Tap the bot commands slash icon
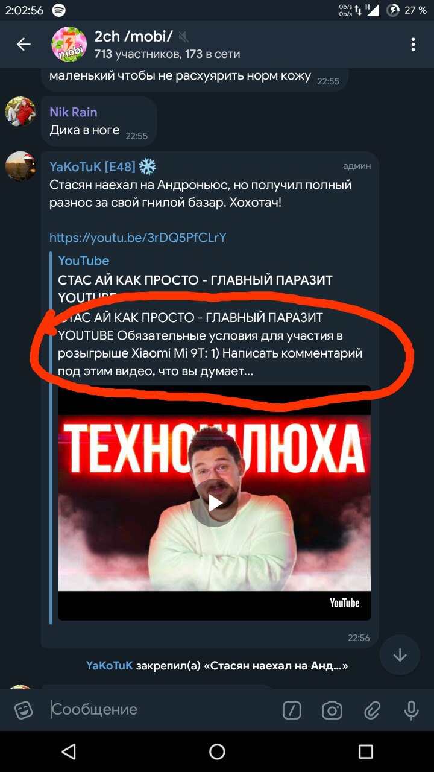The image size is (434, 772). [x=292, y=710]
